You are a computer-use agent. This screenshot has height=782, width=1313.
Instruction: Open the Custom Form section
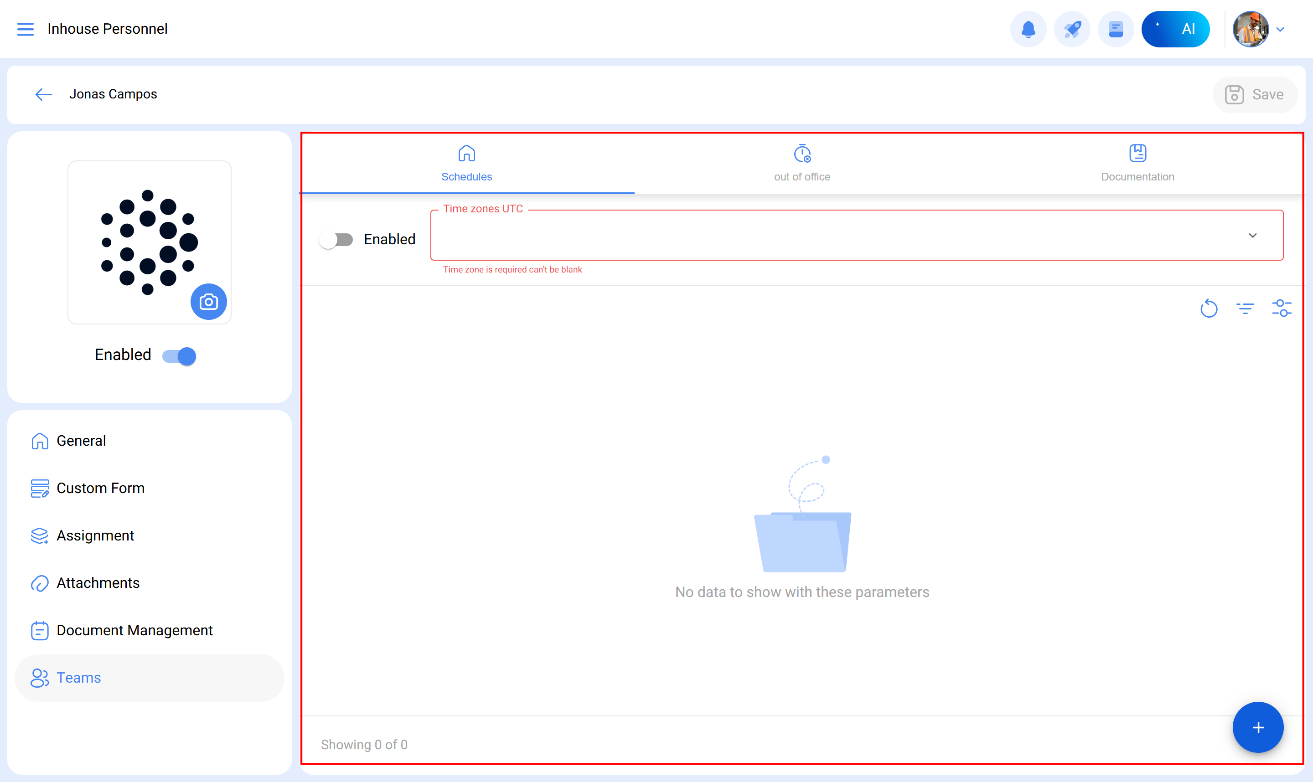(x=100, y=488)
